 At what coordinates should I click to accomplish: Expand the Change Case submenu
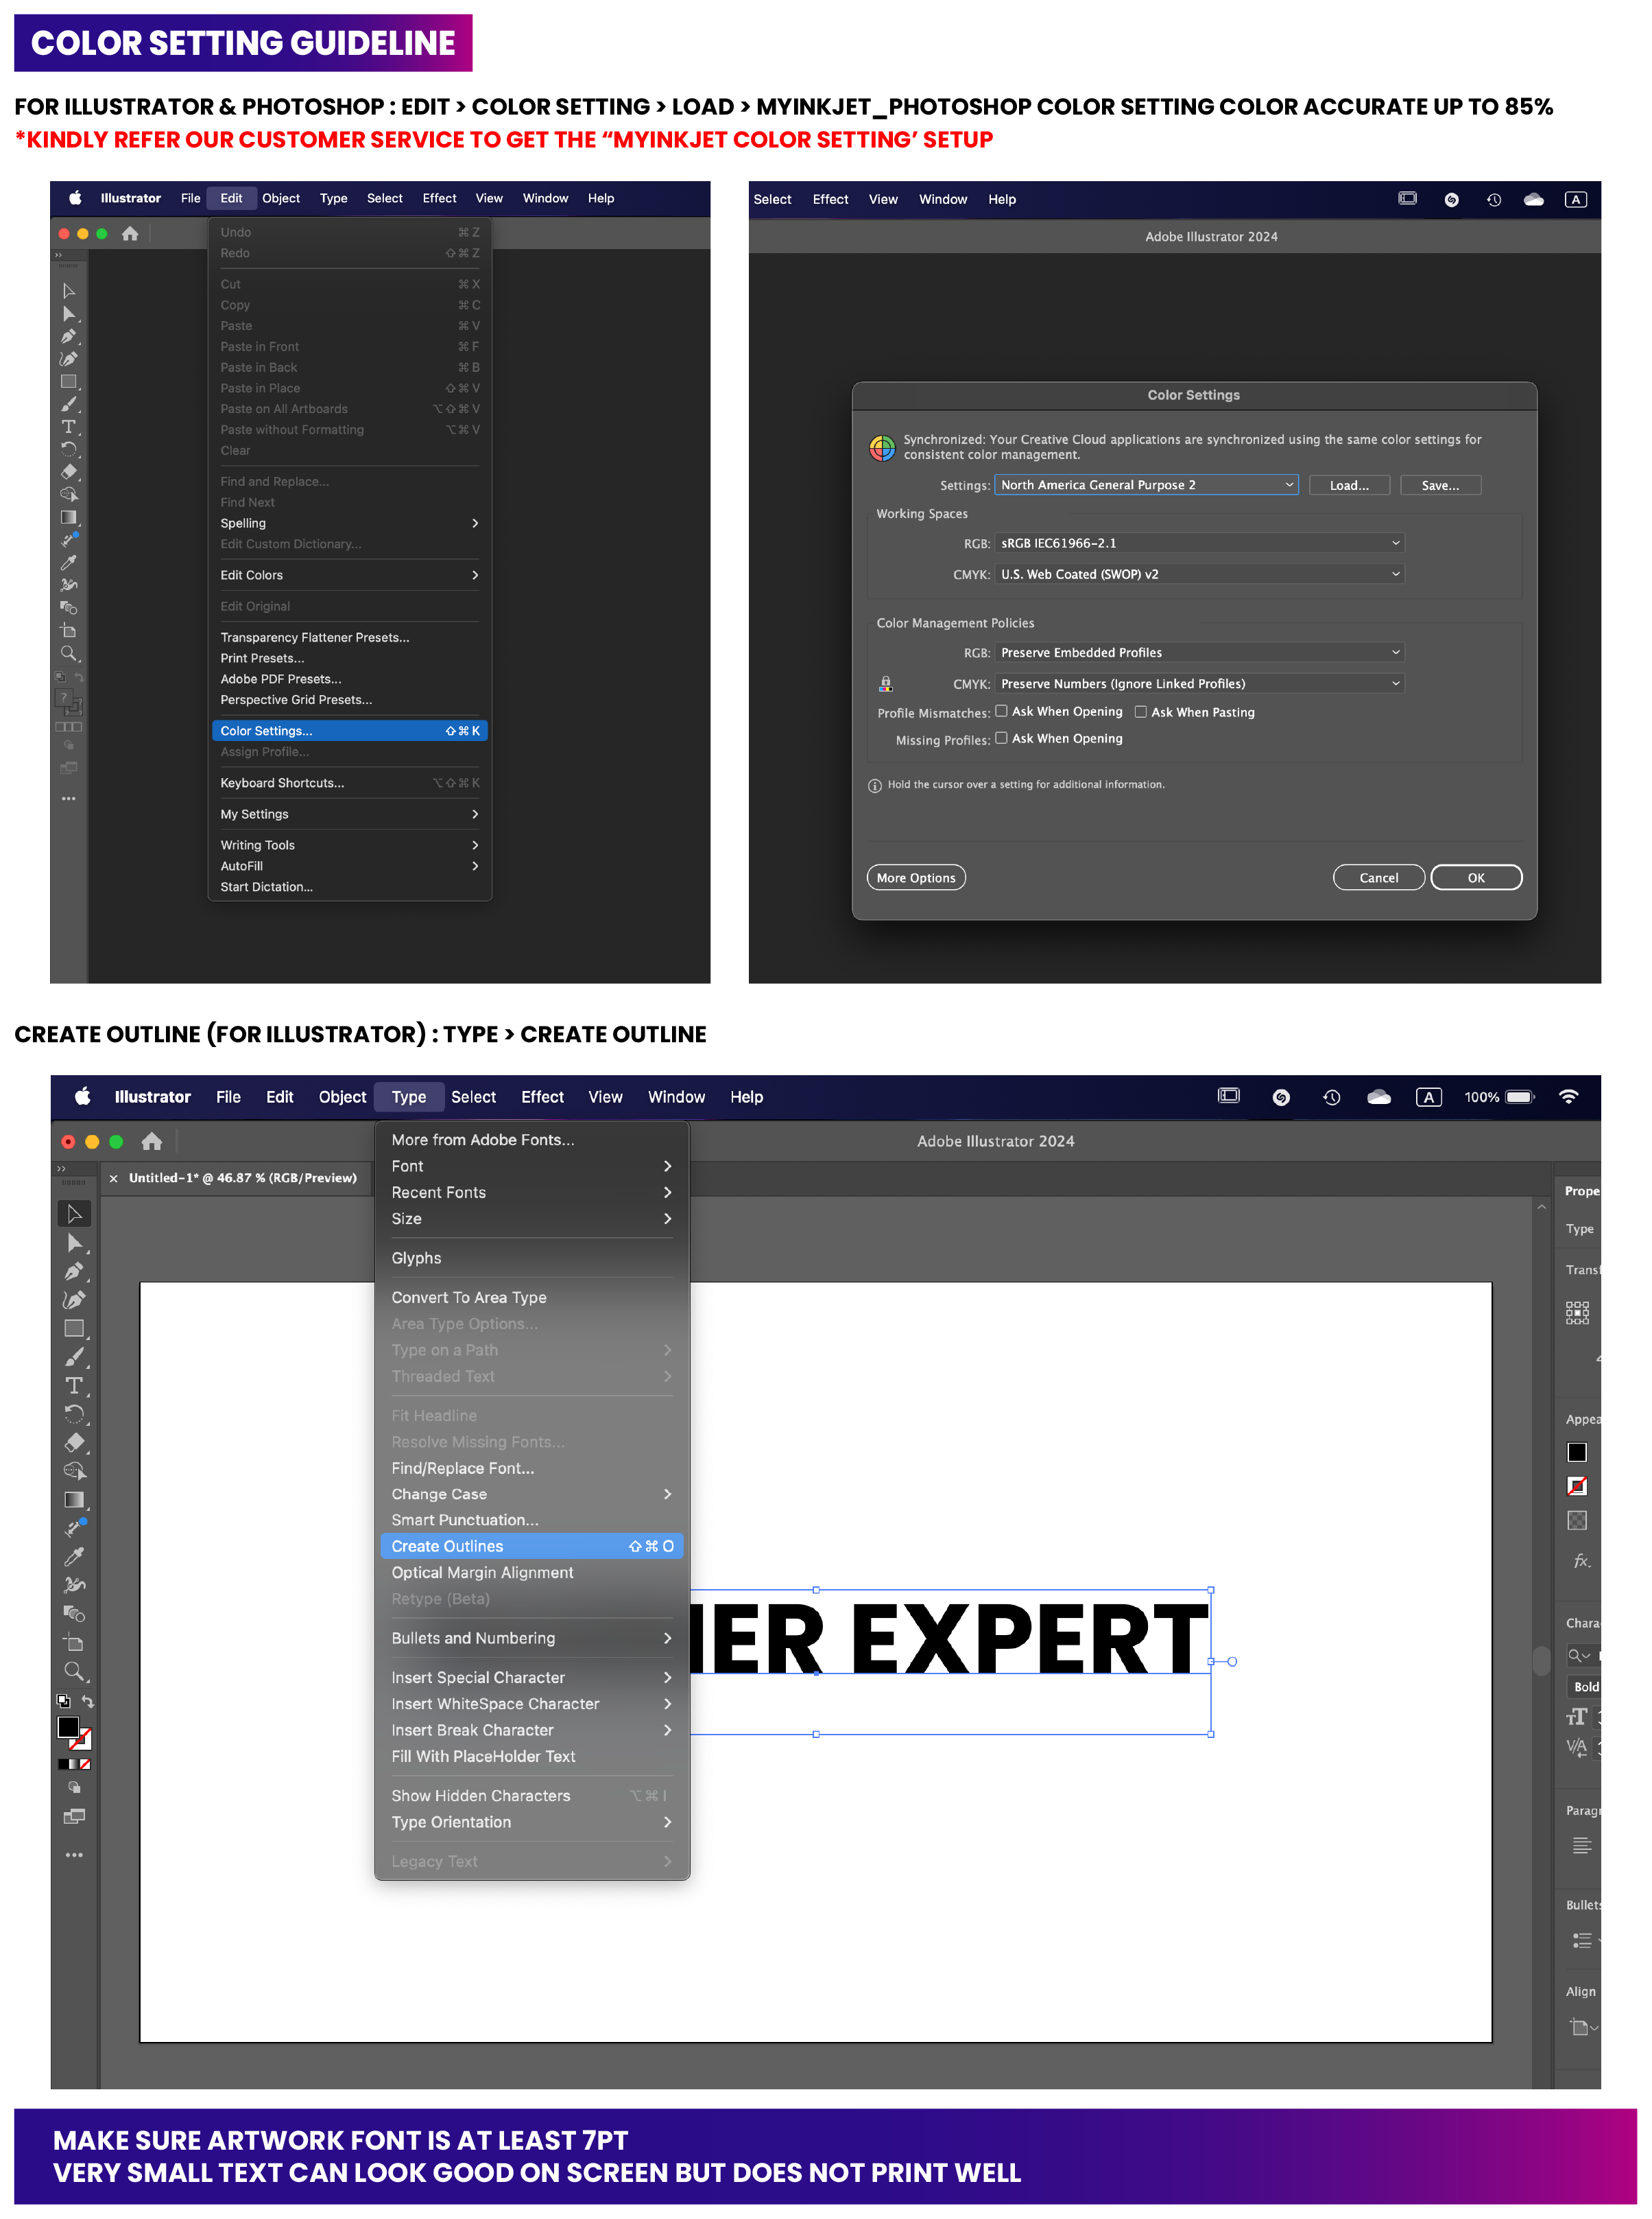point(531,1494)
